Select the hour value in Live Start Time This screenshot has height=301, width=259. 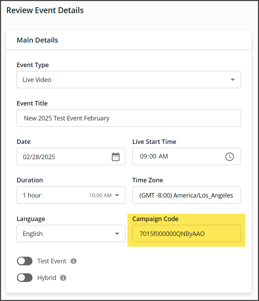pos(143,156)
